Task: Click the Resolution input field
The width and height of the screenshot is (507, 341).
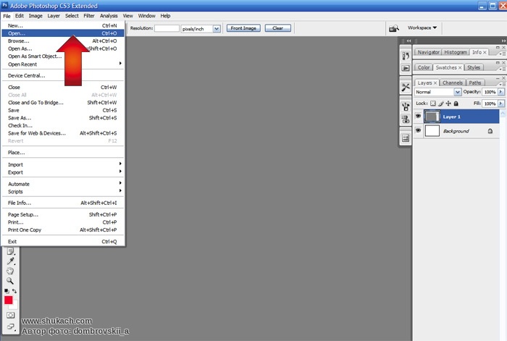Action: pos(167,28)
